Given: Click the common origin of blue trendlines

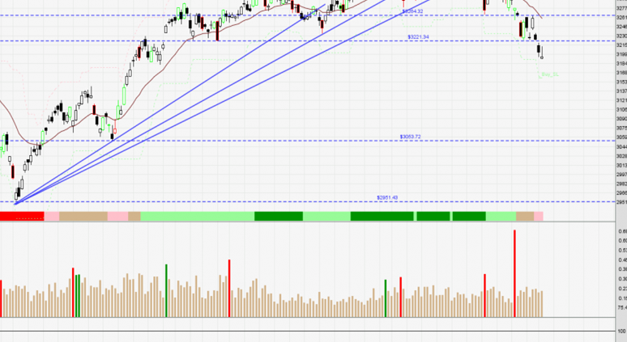Looking at the screenshot, I should click(15, 202).
